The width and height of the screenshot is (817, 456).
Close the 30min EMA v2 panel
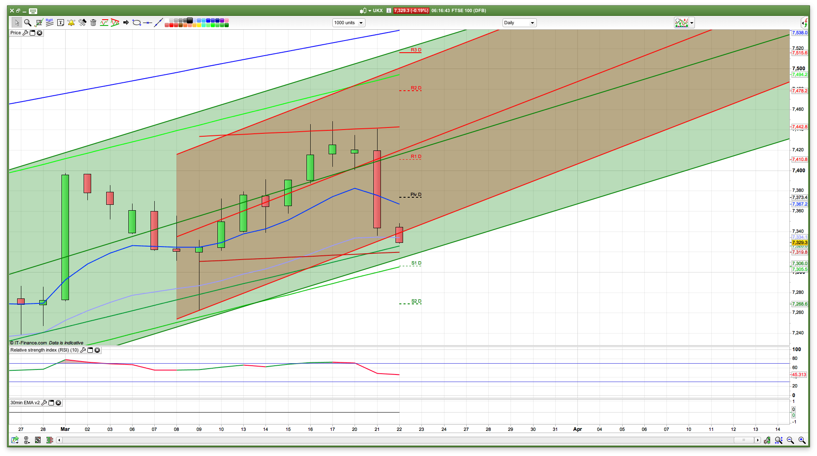click(59, 403)
